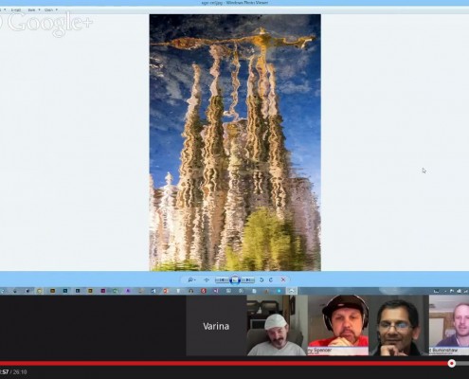This screenshot has height=379, width=469.
Task: Open the first brown Adobe icon in the taskbar
Action: click(52, 291)
